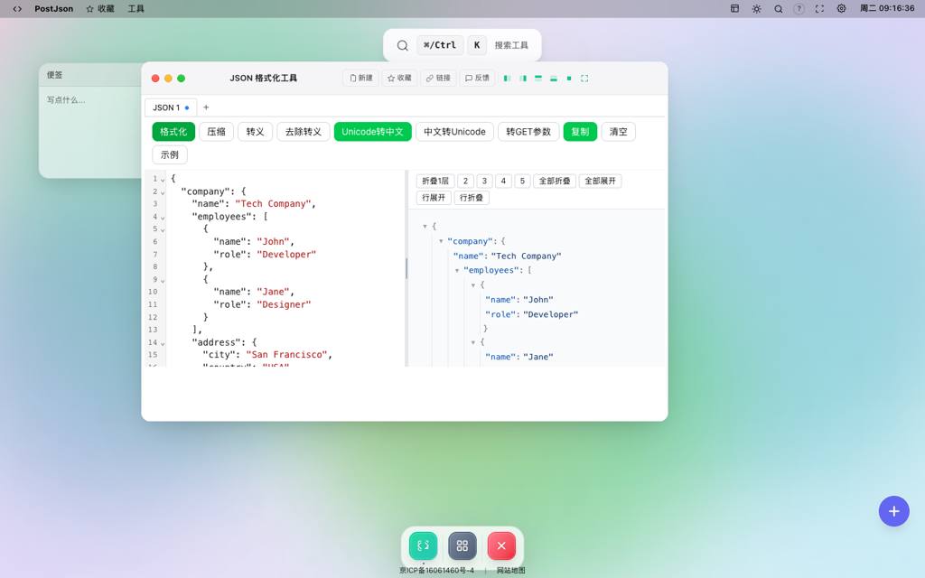
Task: Collapse line 5 fold arrow in editor
Action: coord(163,230)
